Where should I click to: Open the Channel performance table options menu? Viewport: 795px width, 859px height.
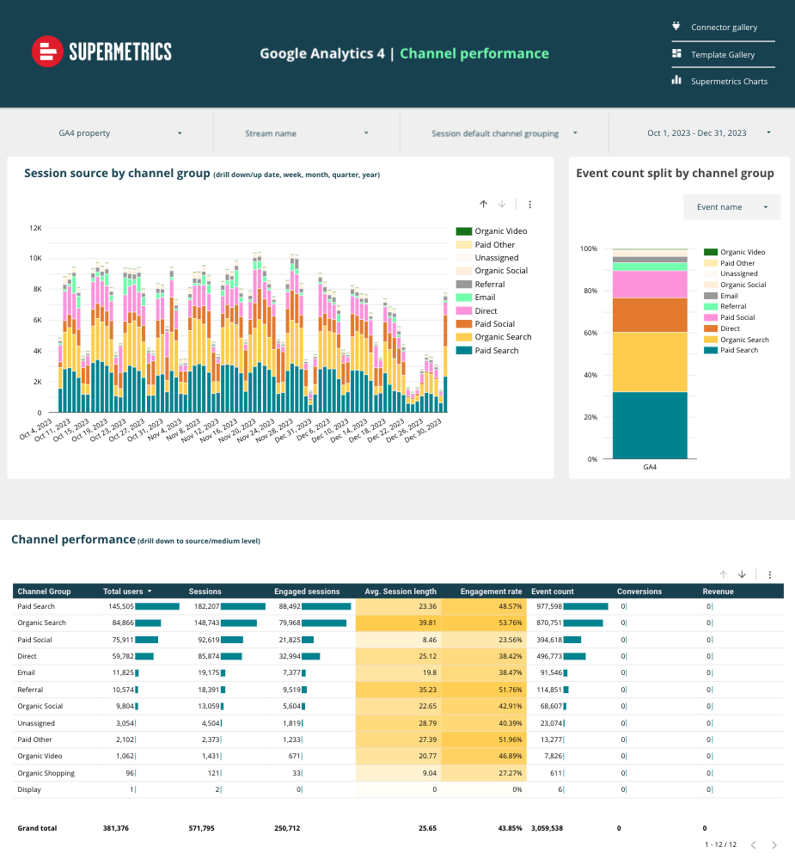[x=769, y=574]
